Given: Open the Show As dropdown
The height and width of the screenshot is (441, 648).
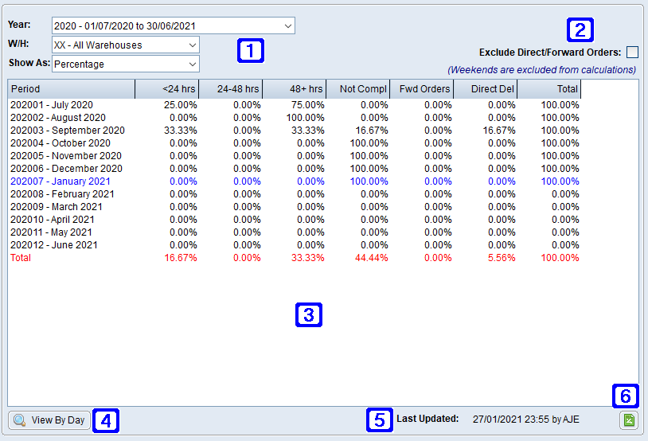Looking at the screenshot, I should point(125,64).
